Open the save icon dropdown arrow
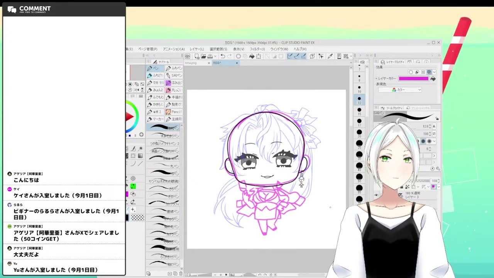This screenshot has width=494, height=278. click(215, 56)
